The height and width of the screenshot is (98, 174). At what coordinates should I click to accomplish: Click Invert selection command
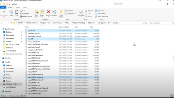pyautogui.click(x=101, y=16)
